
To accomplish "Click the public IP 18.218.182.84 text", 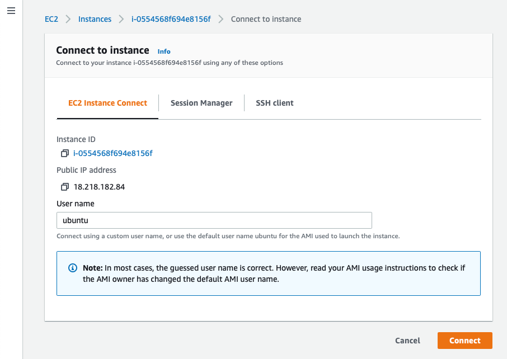I will click(x=99, y=187).
